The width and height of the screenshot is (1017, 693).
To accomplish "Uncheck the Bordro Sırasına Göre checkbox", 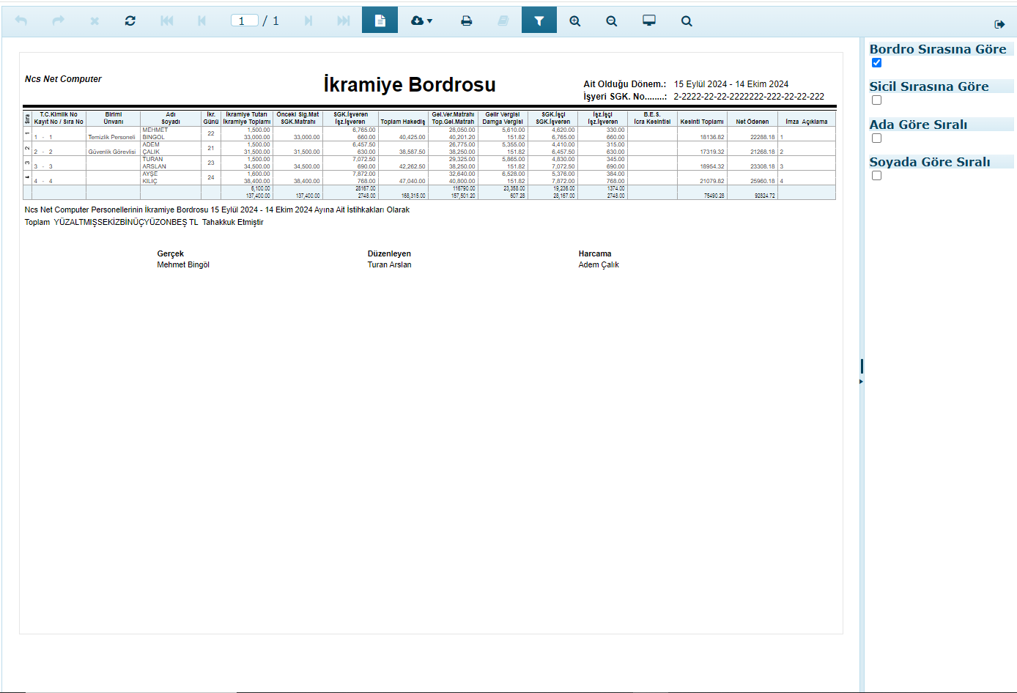I will 876,62.
